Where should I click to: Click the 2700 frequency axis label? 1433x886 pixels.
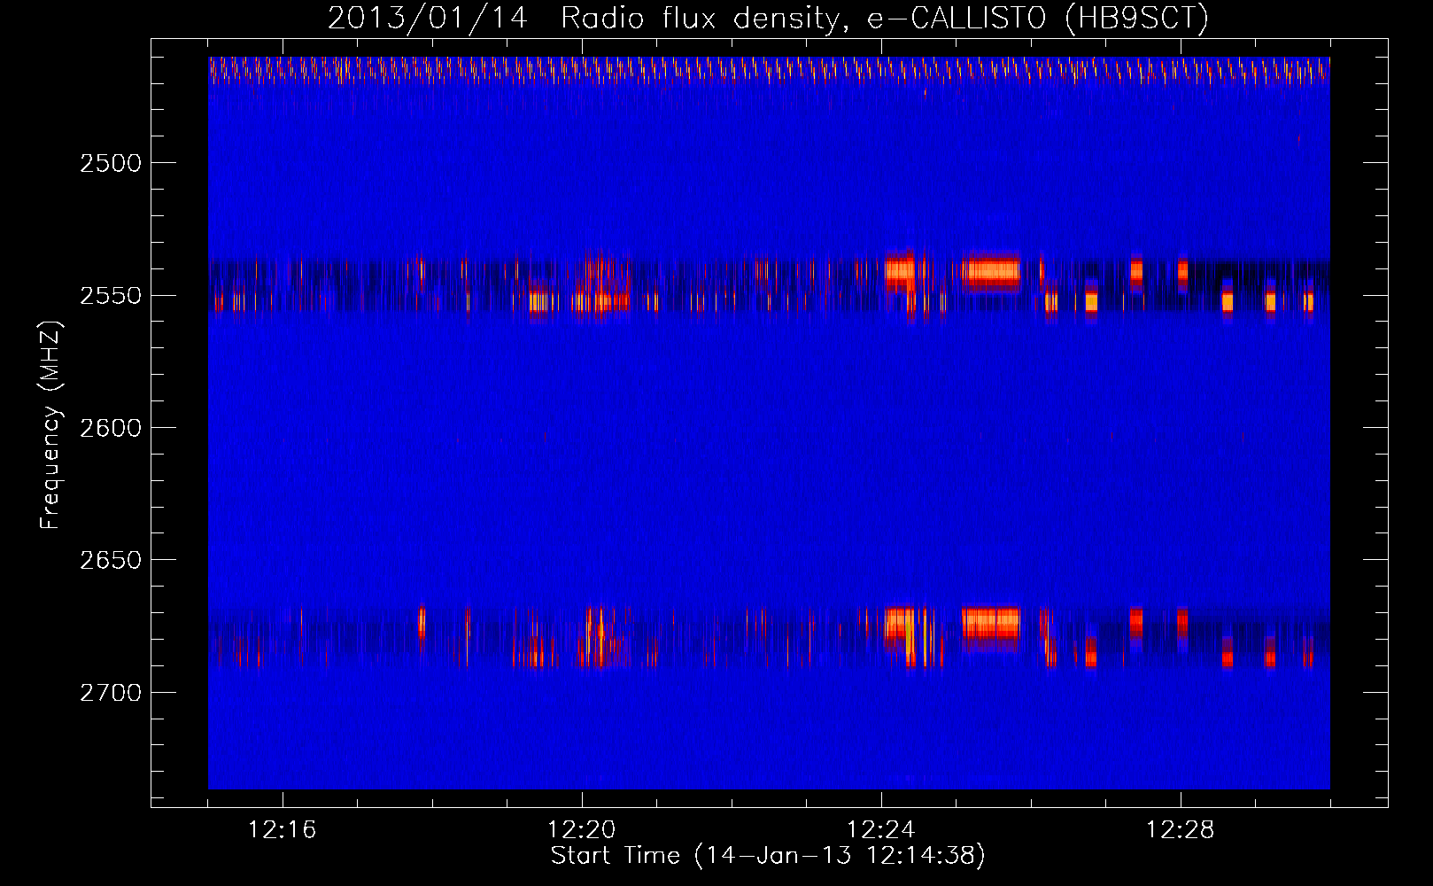[x=110, y=692]
